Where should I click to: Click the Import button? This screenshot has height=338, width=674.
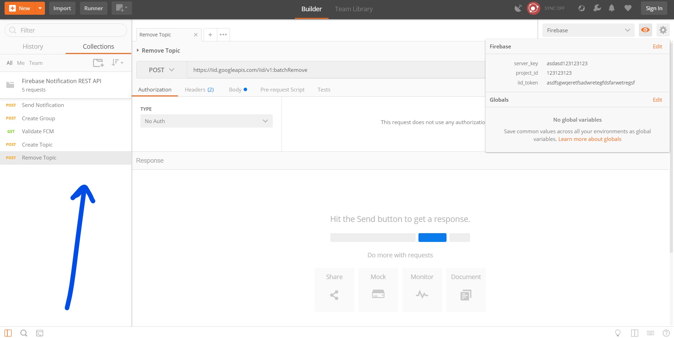(x=62, y=8)
